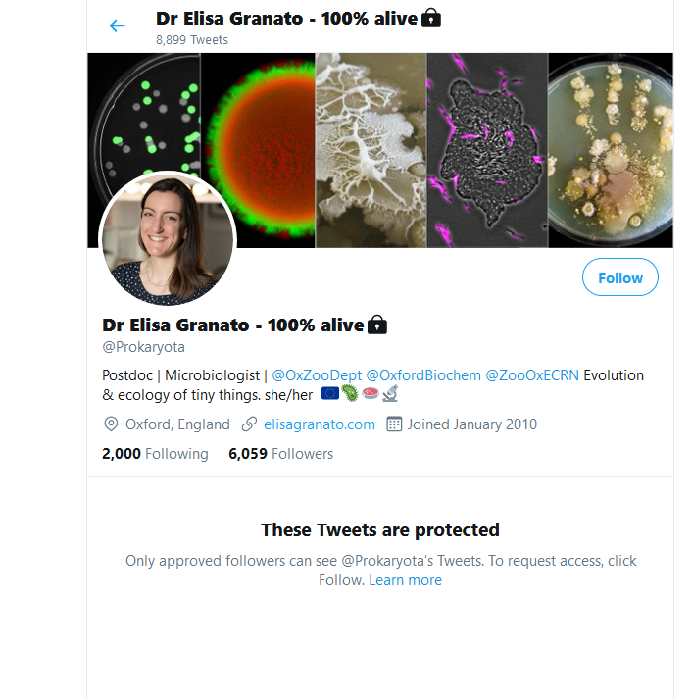Click the location pin icon
This screenshot has height=699, width=692.
(111, 424)
